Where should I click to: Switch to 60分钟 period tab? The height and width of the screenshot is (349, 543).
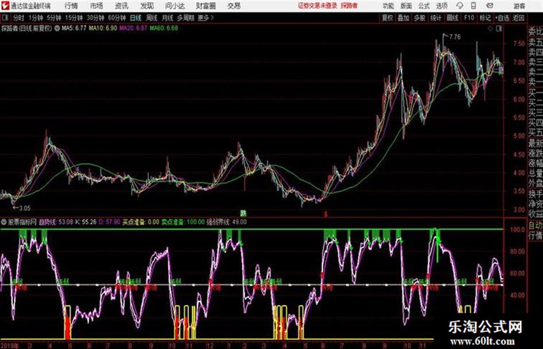pyautogui.click(x=117, y=18)
